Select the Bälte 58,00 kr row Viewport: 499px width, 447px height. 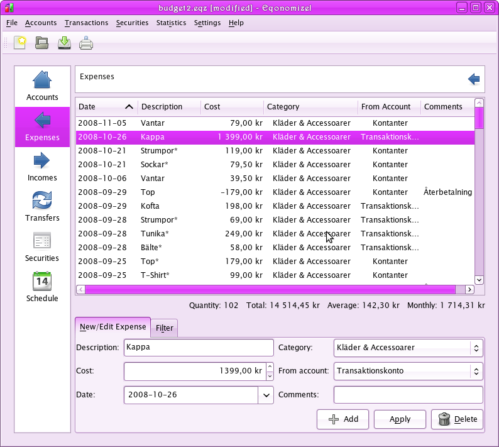(x=275, y=248)
